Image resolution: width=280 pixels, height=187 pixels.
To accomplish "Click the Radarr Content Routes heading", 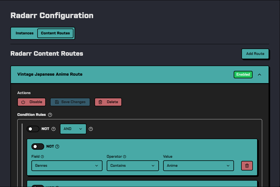I will tap(47, 54).
